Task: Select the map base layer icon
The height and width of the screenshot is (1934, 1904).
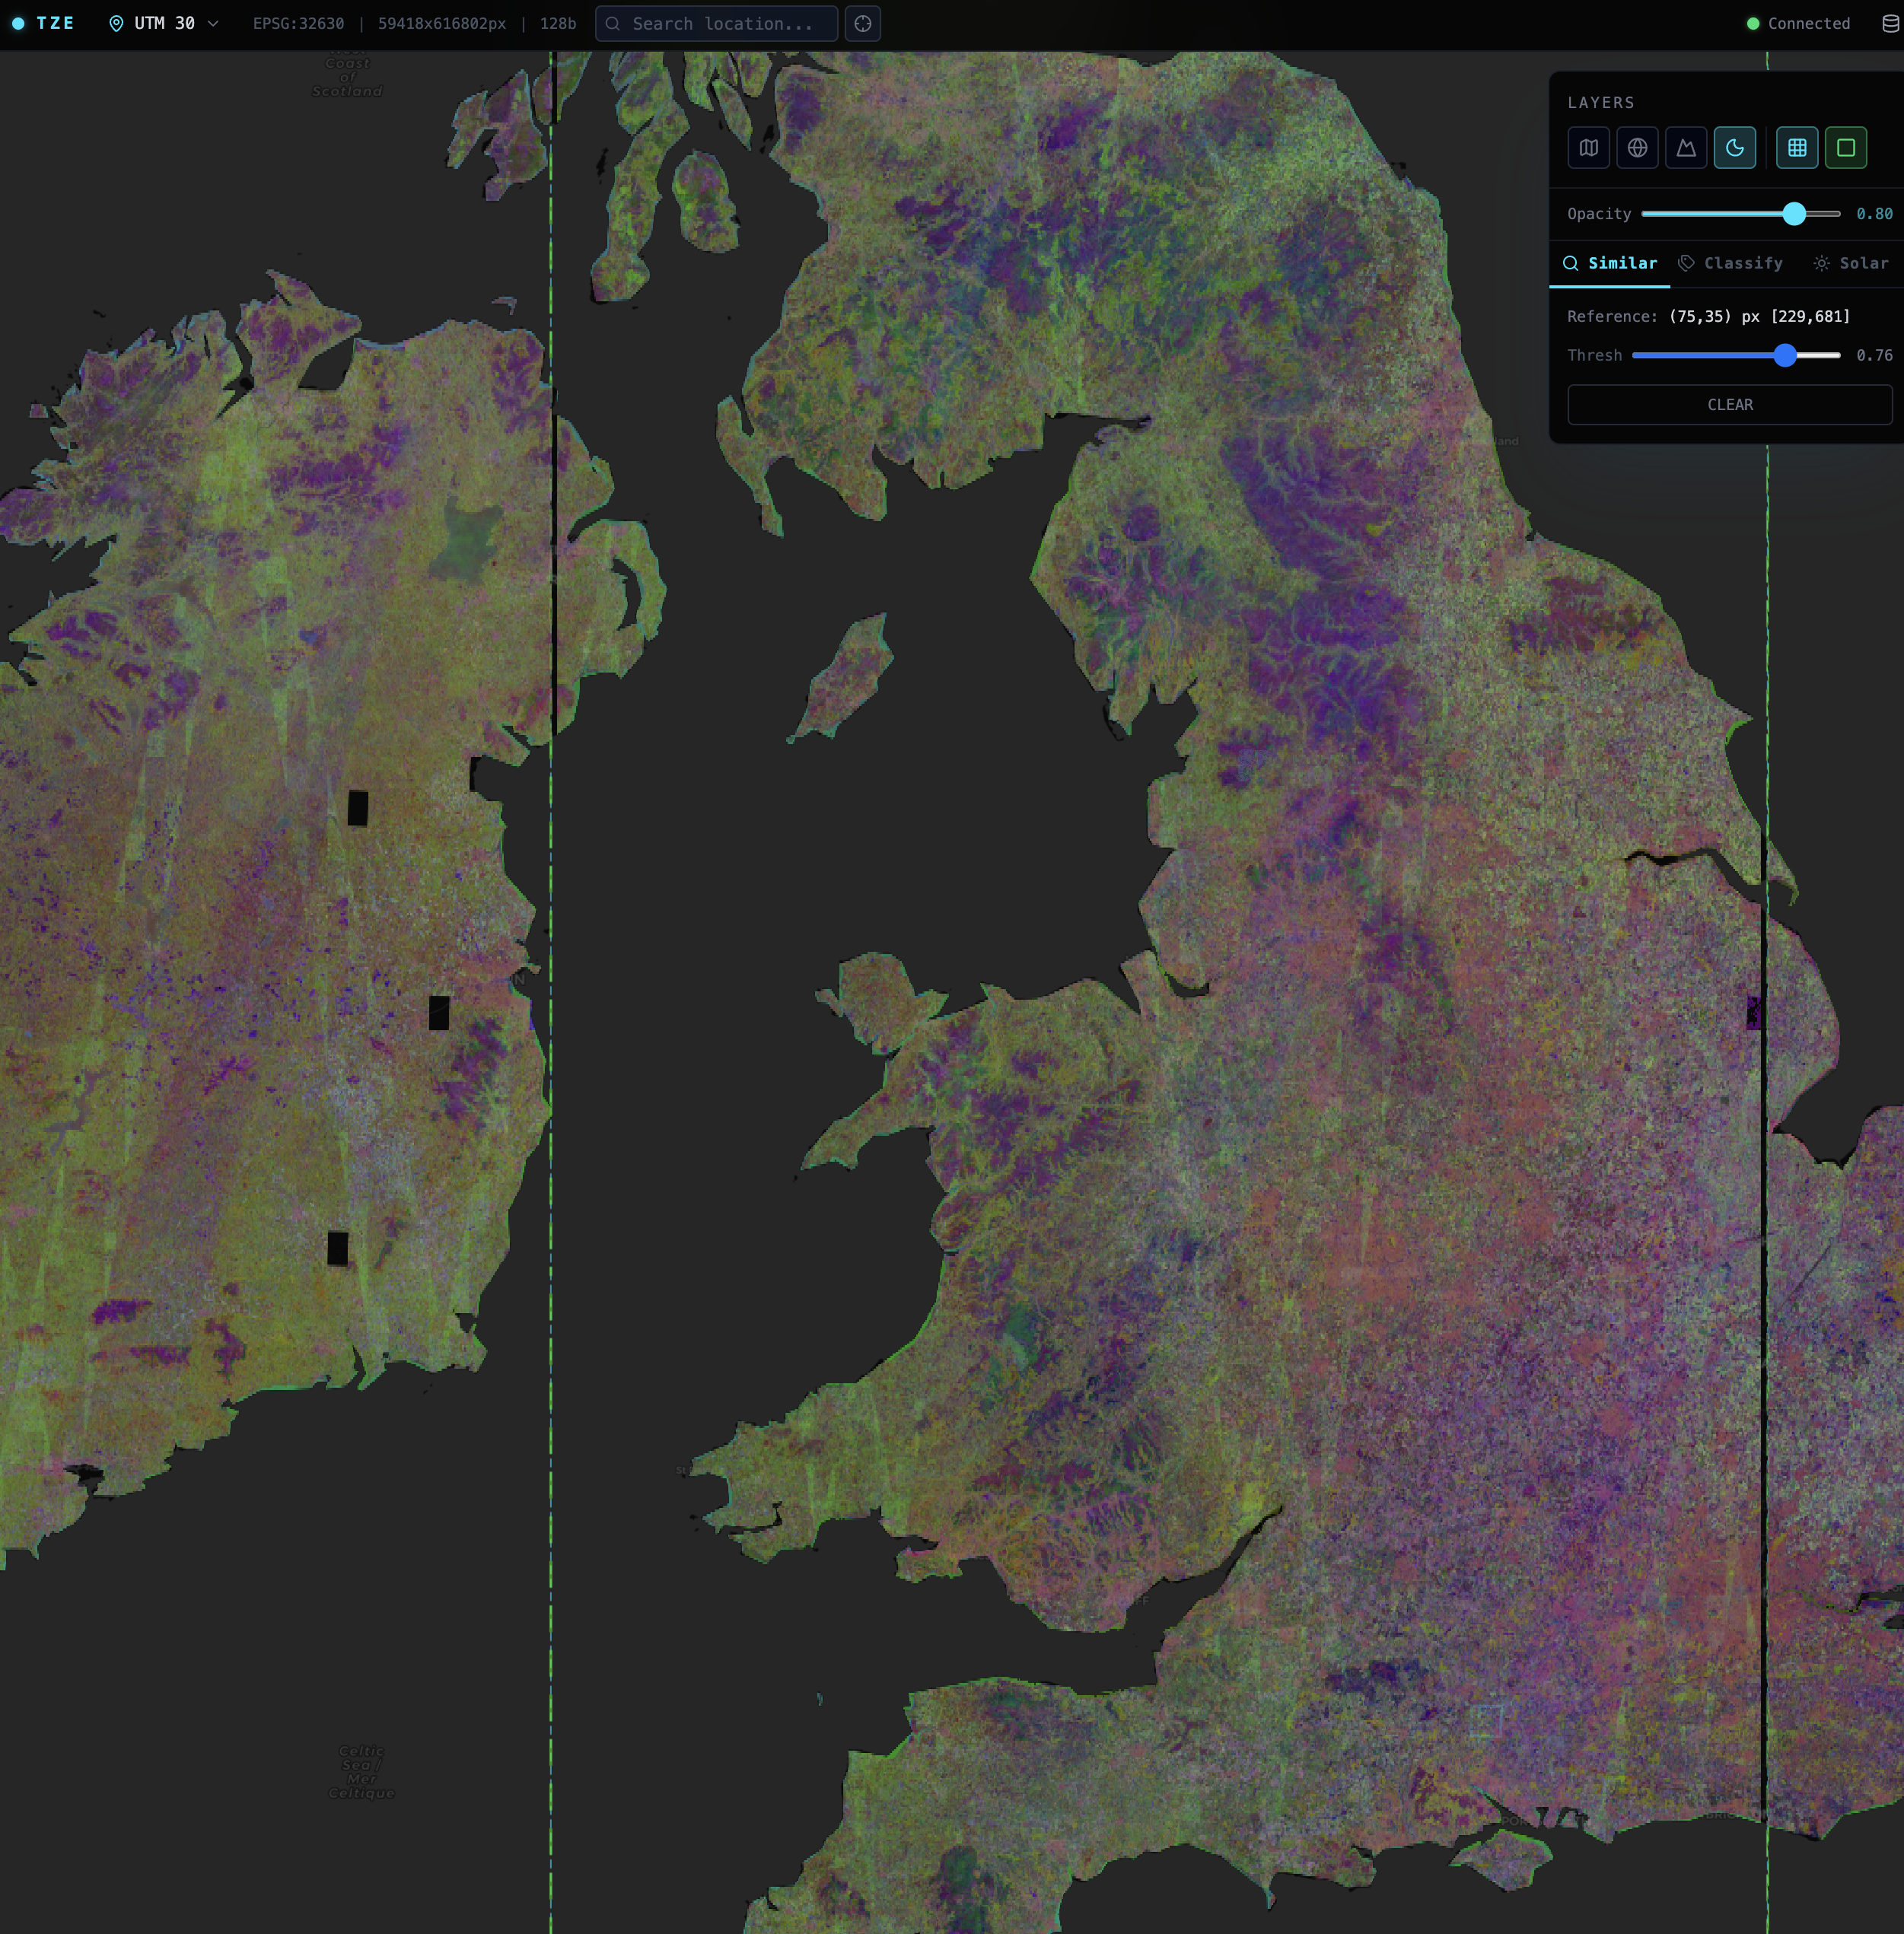Action: tap(1589, 148)
